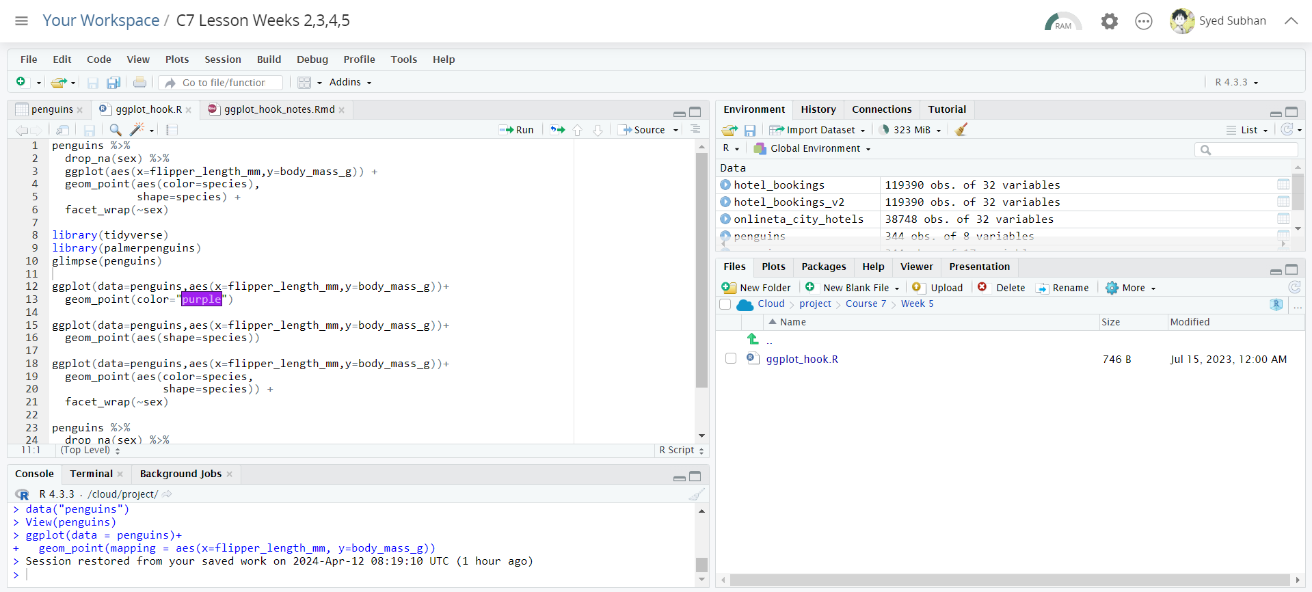Refresh the Environment pane
The image size is (1312, 592).
(1287, 129)
